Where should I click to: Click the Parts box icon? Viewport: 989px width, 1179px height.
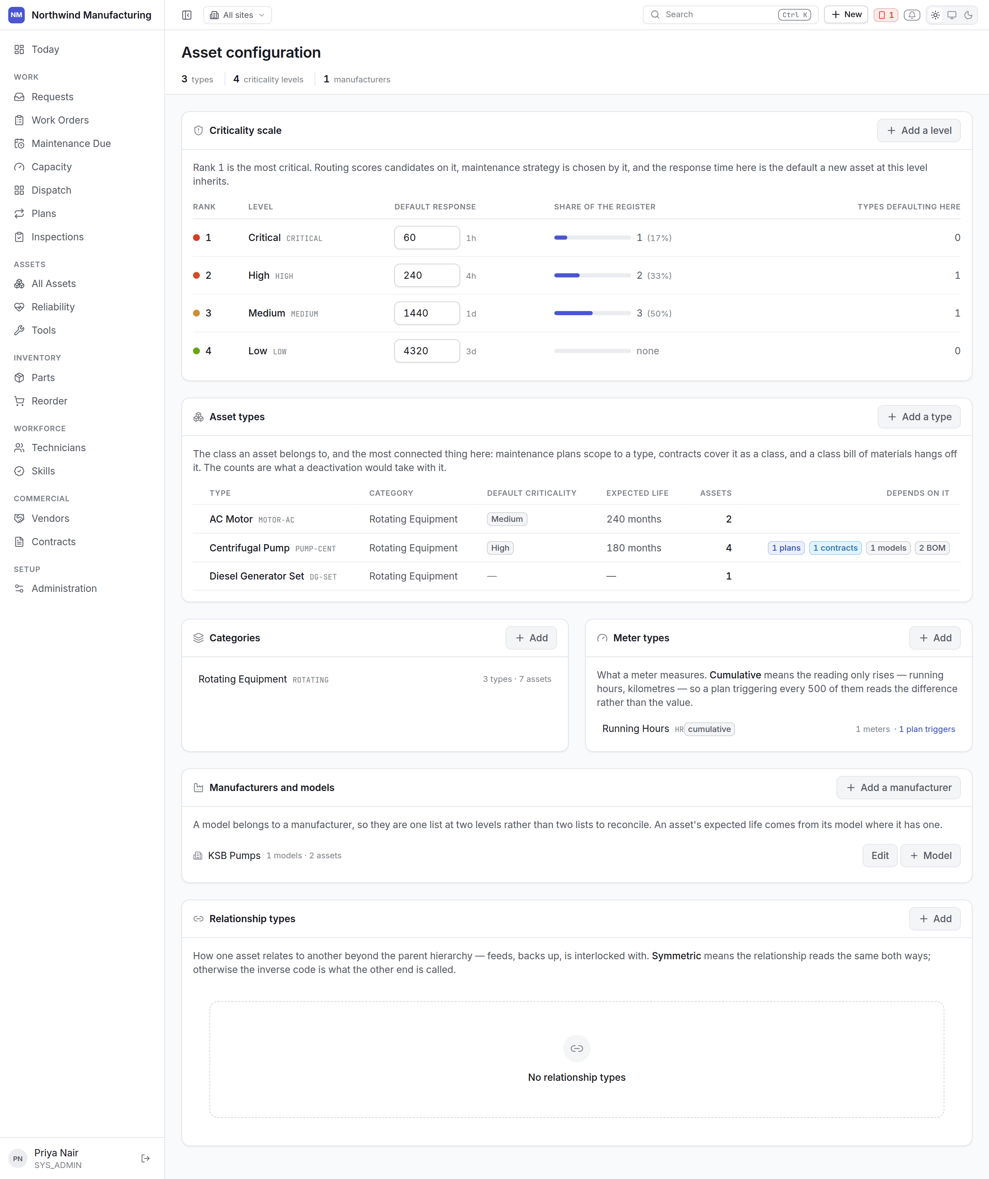point(20,378)
